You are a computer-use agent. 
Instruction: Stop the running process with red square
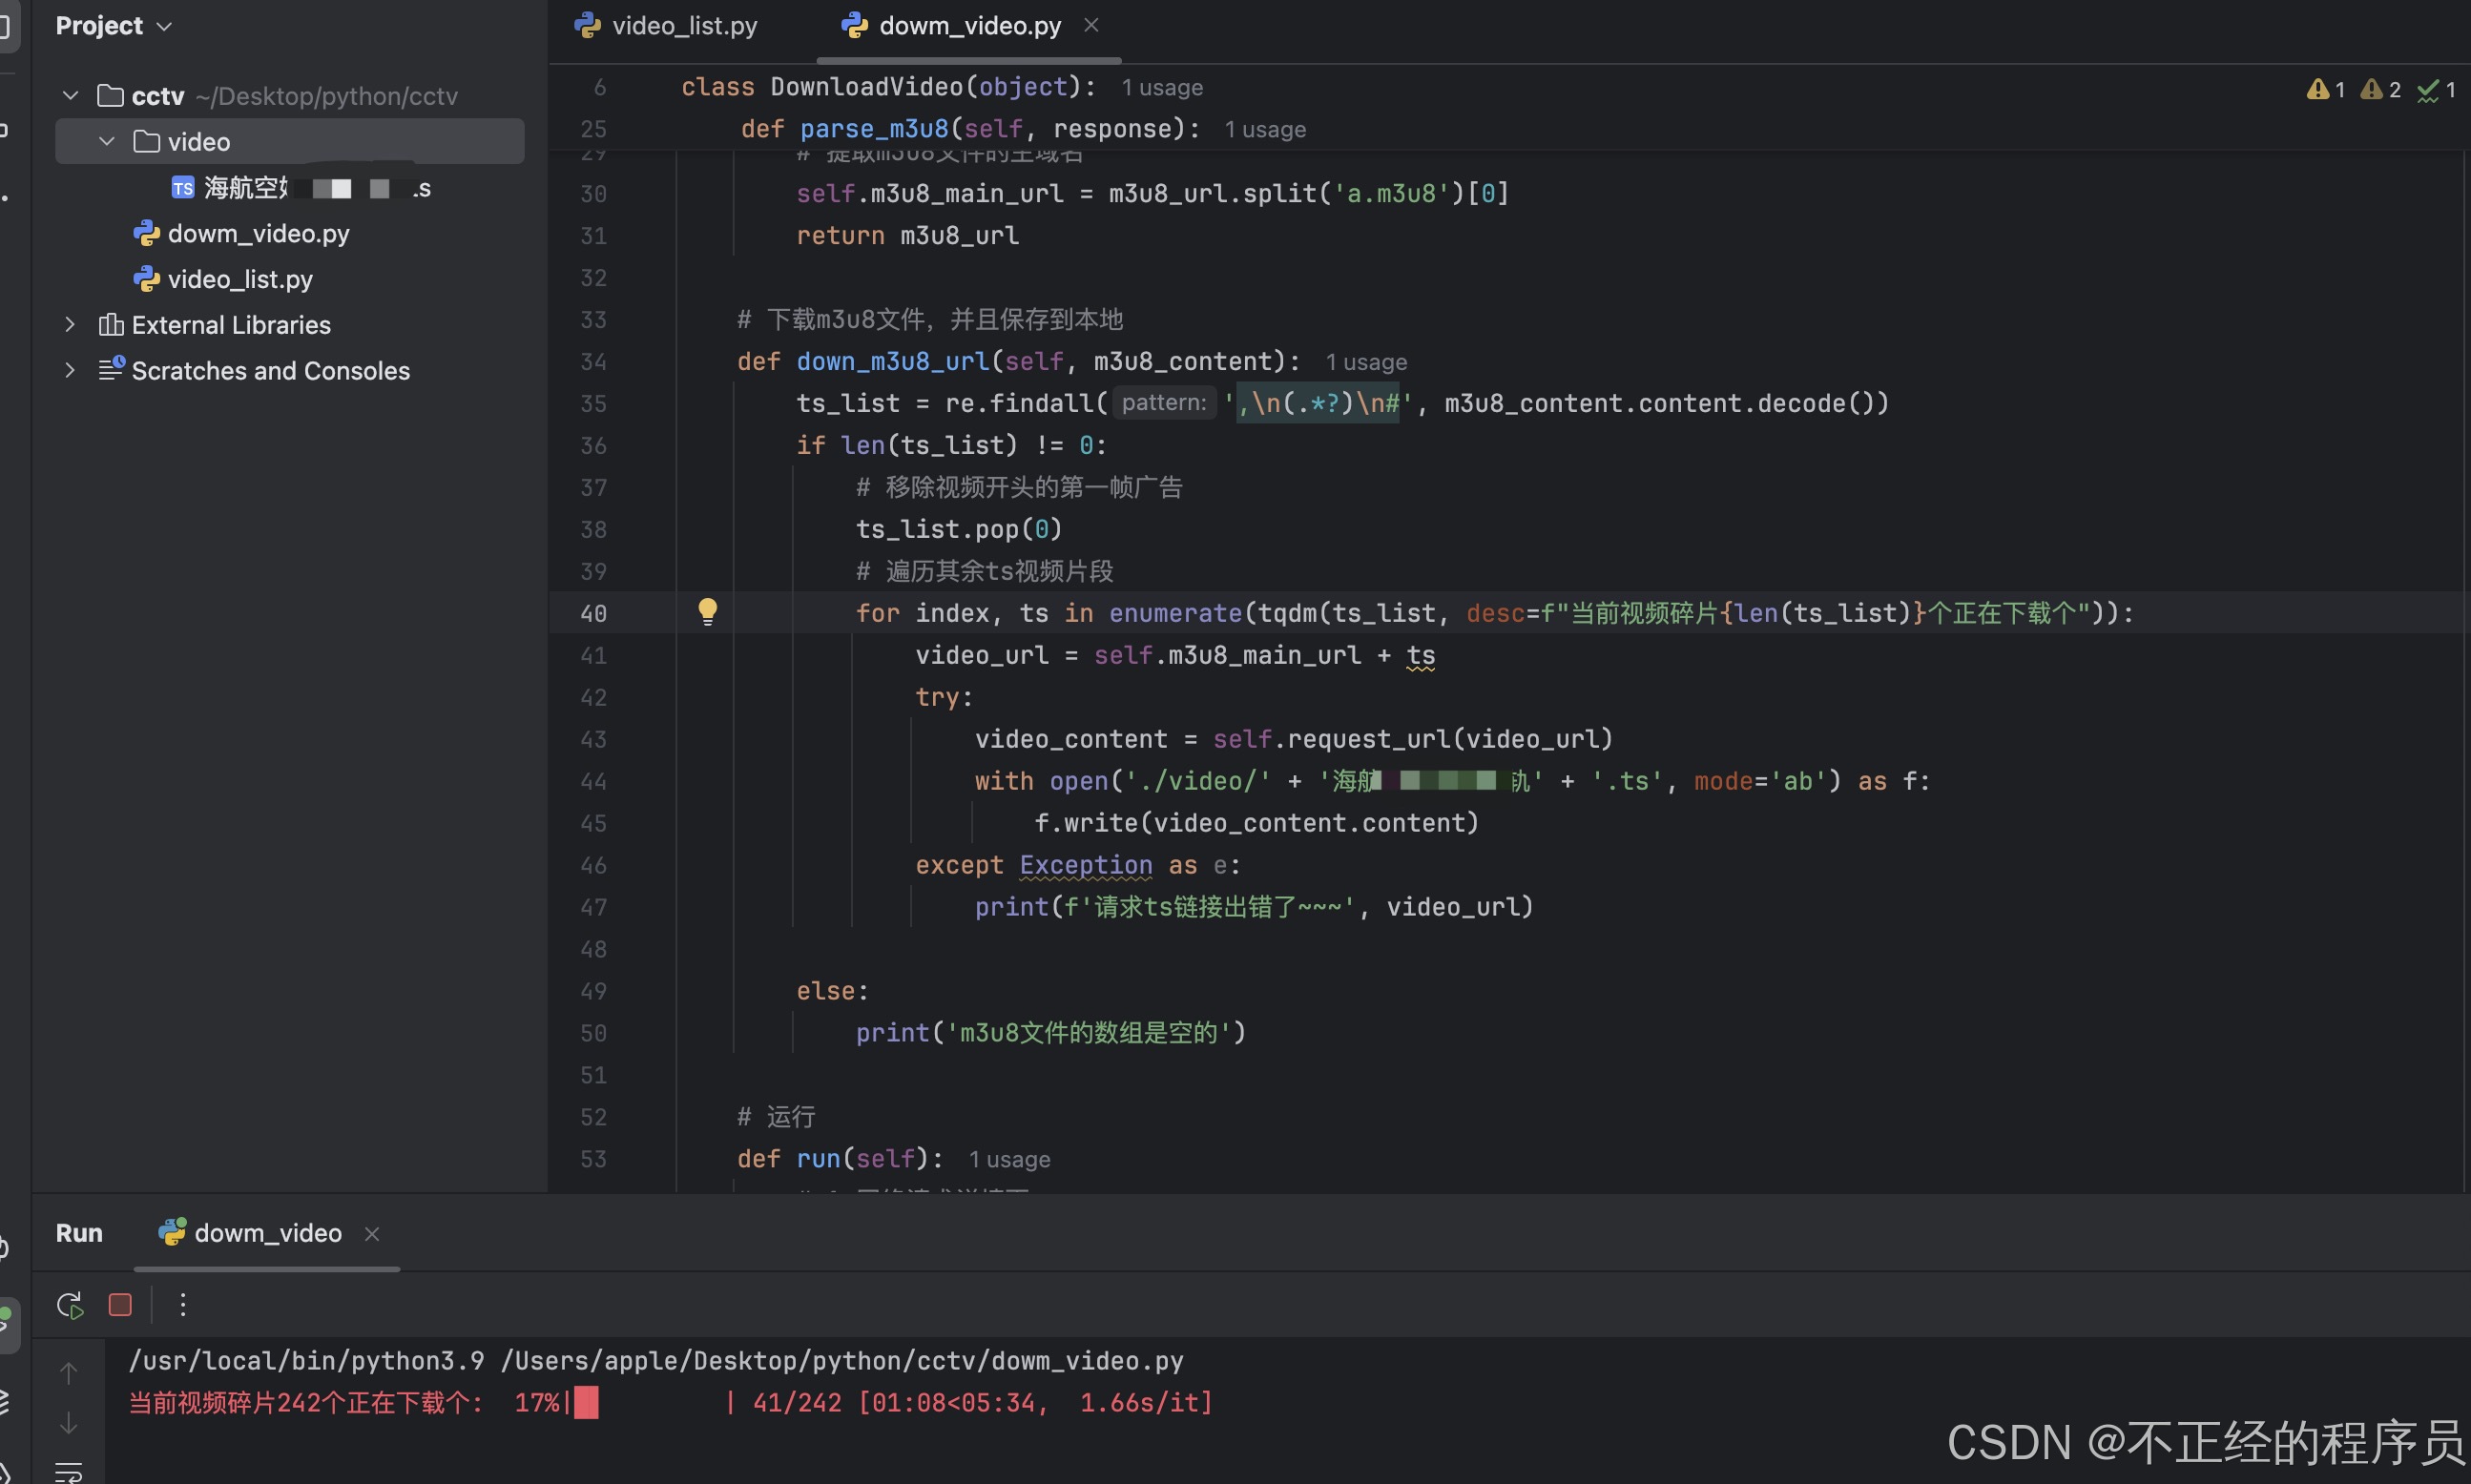(x=120, y=1305)
